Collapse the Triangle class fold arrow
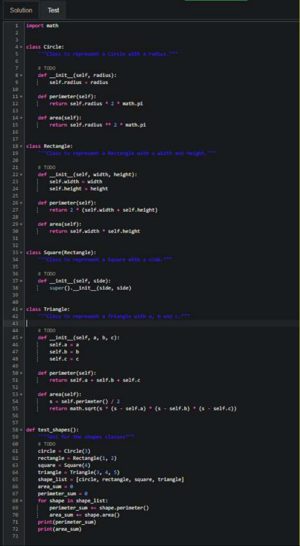The width and height of the screenshot is (300, 546). [21, 309]
